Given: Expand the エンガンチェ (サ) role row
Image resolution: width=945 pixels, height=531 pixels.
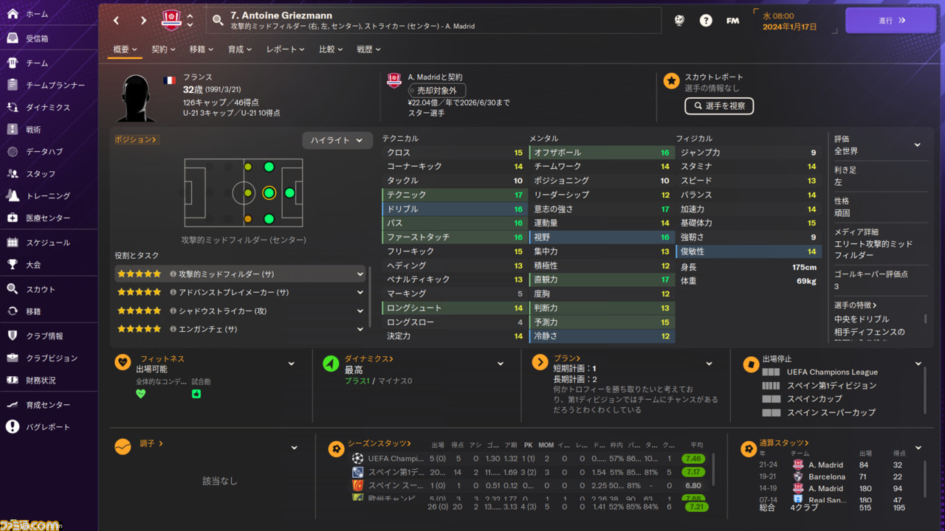Looking at the screenshot, I should [x=241, y=329].
